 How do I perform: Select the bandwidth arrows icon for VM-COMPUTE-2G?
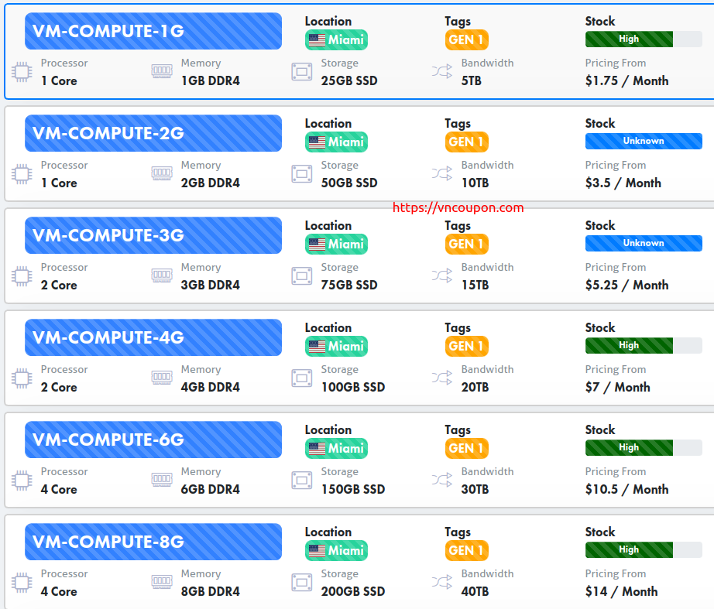[x=441, y=173]
